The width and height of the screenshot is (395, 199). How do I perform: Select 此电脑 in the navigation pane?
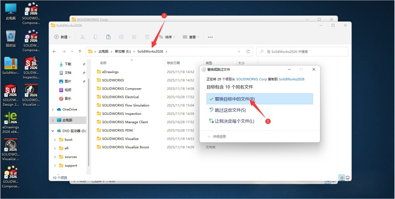coord(68,120)
